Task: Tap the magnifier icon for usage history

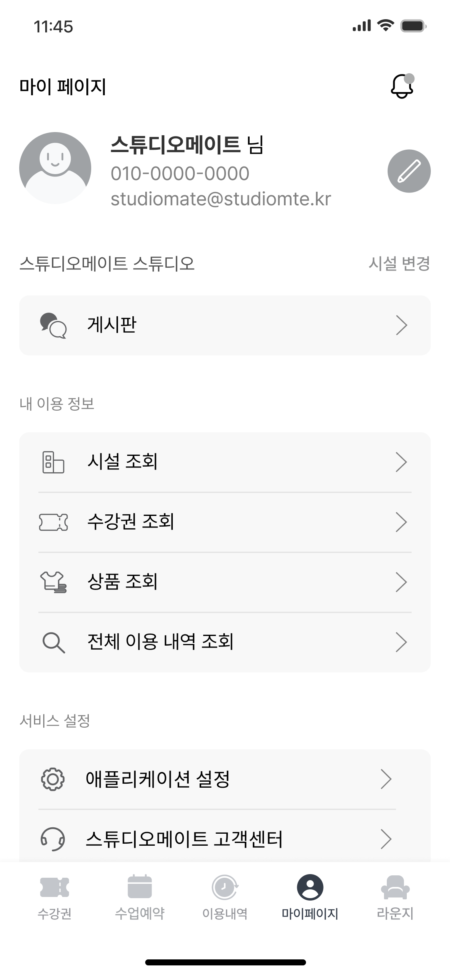Action: click(53, 642)
